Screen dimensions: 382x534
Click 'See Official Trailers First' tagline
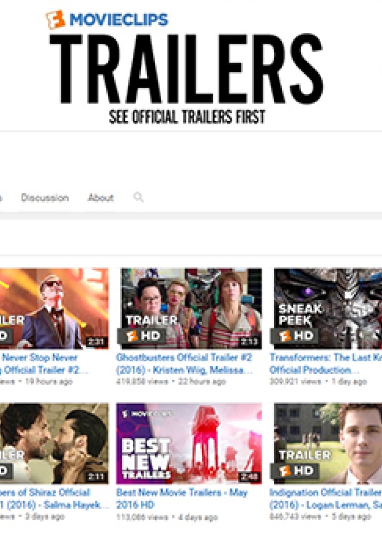(187, 117)
